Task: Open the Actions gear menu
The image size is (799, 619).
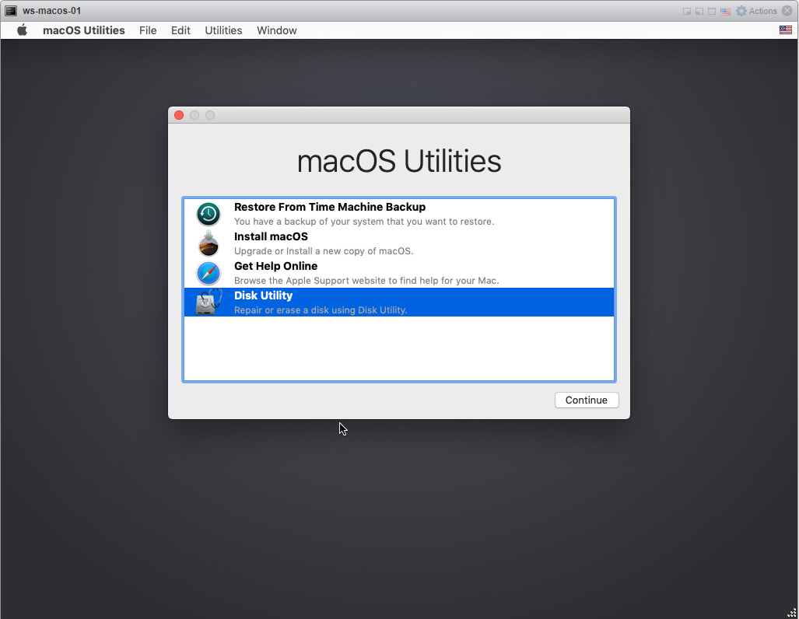Action: click(x=756, y=11)
